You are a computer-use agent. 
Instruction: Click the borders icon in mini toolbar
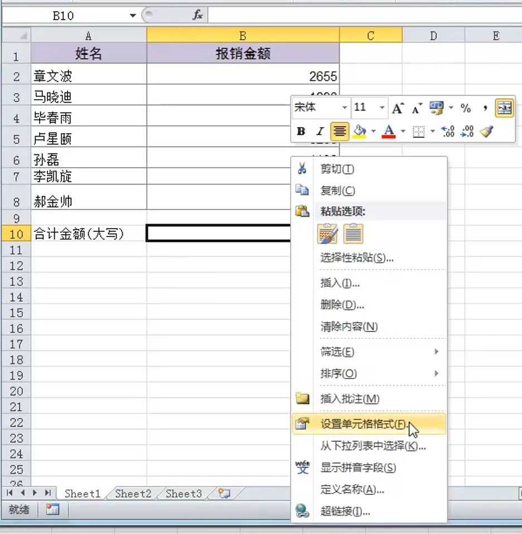point(418,132)
